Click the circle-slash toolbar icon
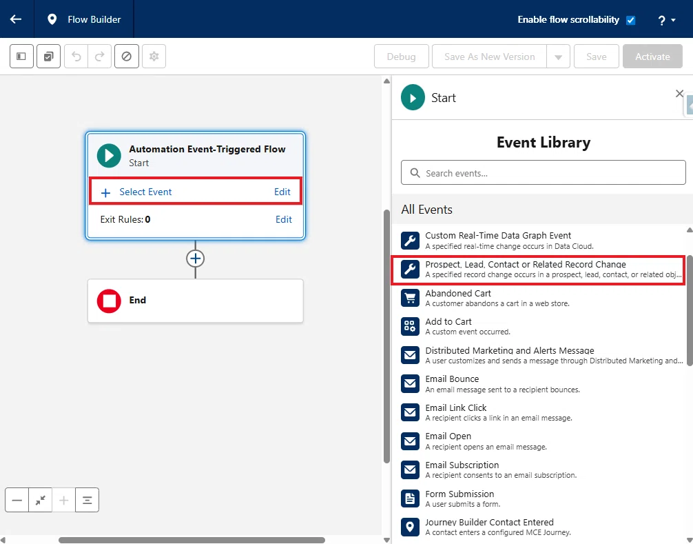Viewport: 693px width, 544px height. point(127,56)
